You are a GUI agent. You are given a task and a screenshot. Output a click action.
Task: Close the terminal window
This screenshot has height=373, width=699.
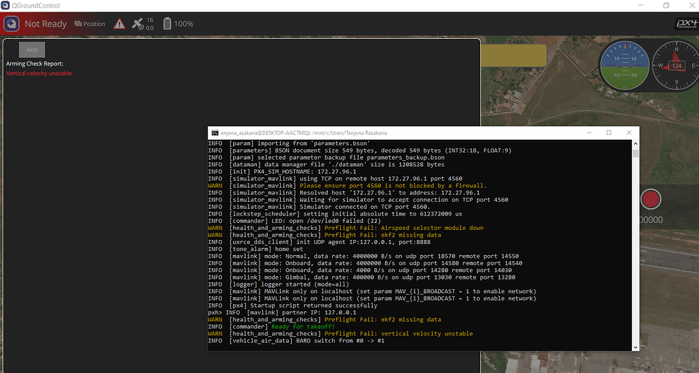(x=628, y=133)
